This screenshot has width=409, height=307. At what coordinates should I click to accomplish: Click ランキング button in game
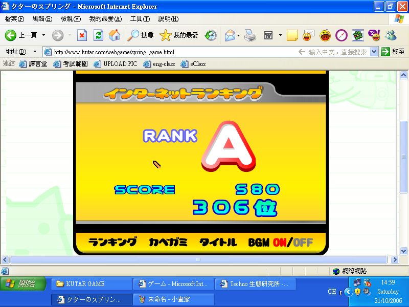click(x=112, y=242)
